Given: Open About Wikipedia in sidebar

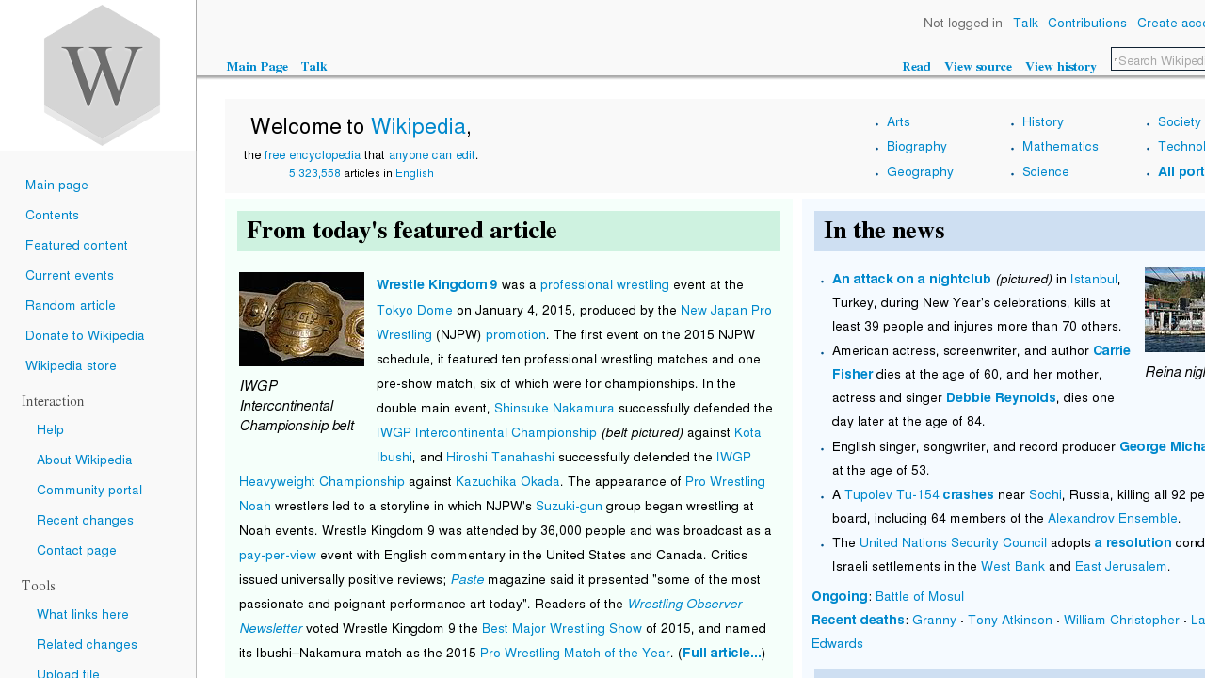Looking at the screenshot, I should tap(85, 460).
